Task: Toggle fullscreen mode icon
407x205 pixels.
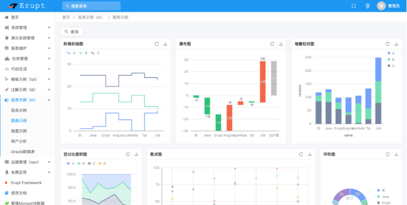Action: click(353, 6)
